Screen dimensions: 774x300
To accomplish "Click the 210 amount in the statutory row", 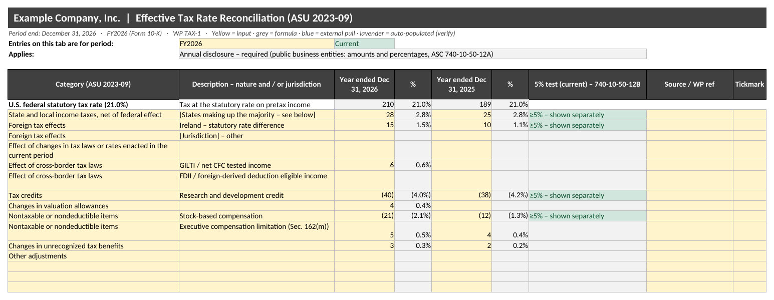I will click(x=364, y=105).
